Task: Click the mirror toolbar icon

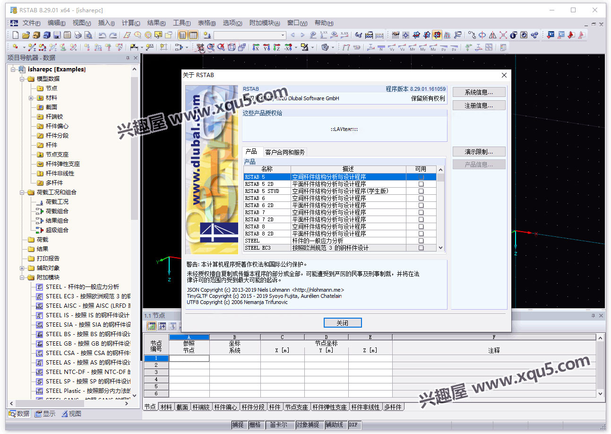Action: [492, 35]
